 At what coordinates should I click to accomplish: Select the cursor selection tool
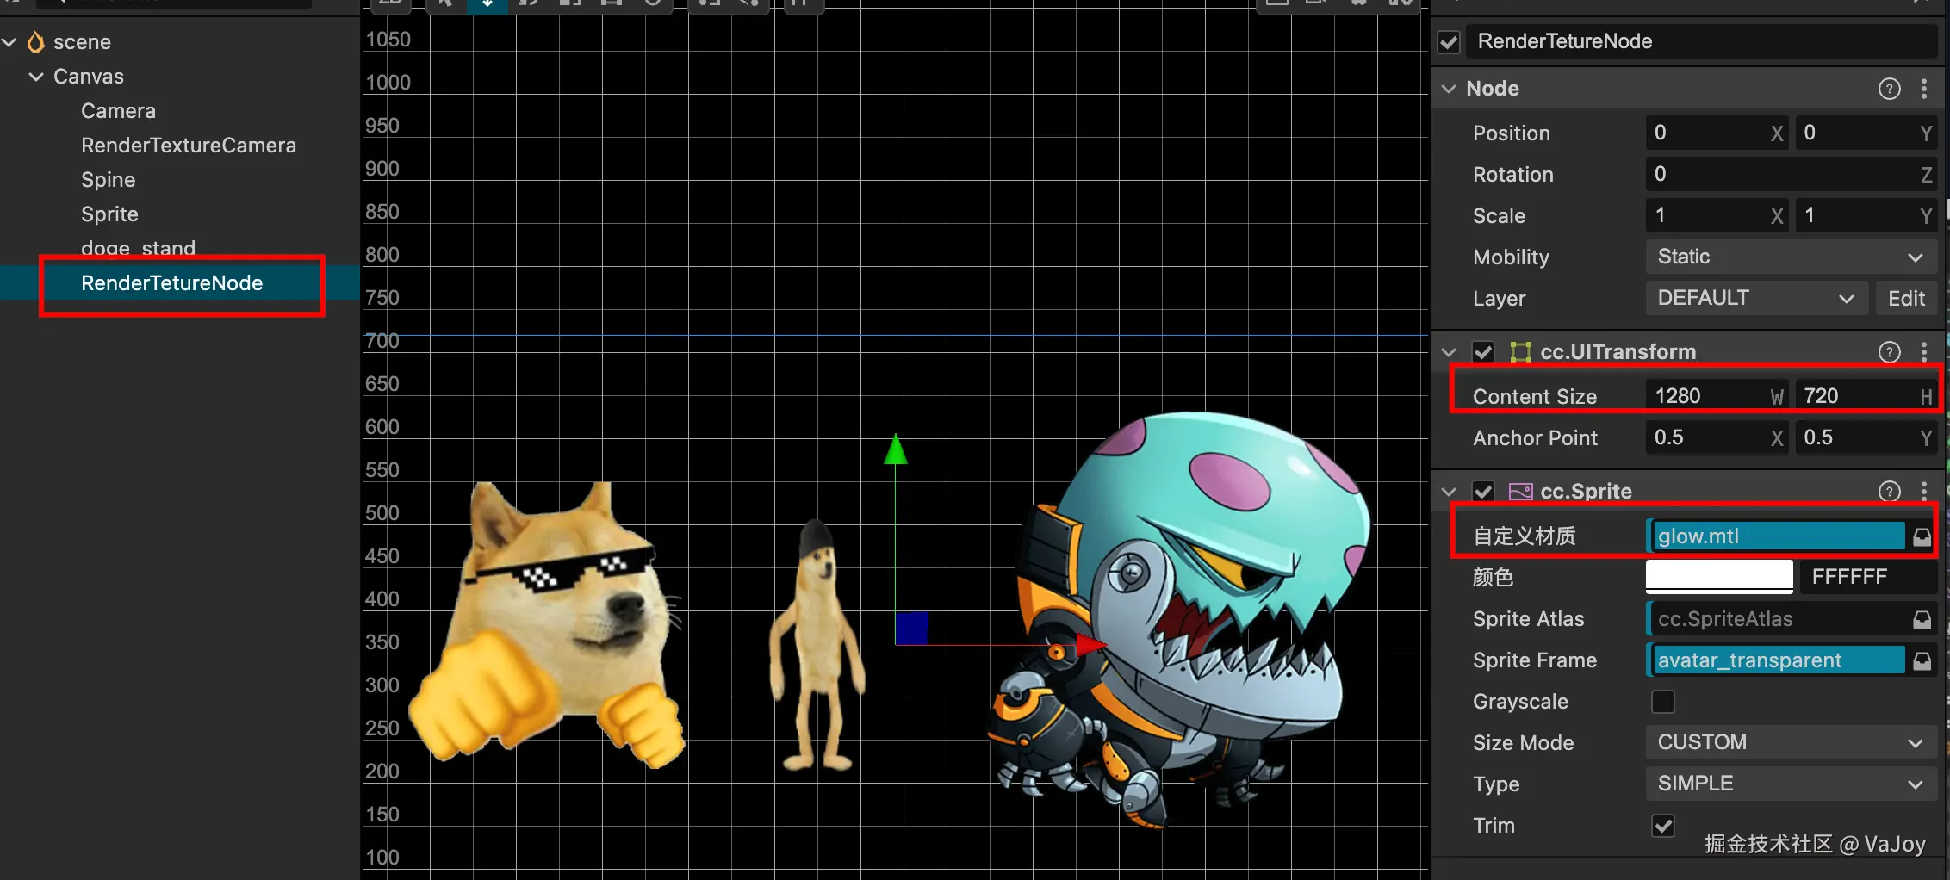click(x=444, y=5)
